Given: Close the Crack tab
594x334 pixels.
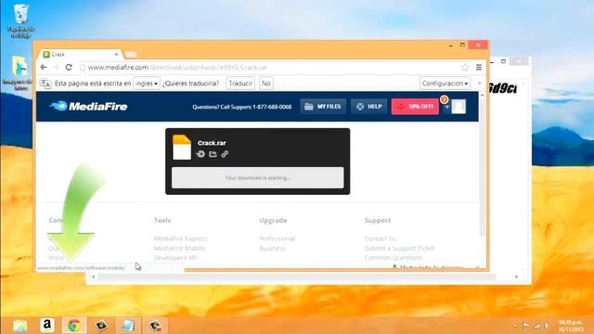Looking at the screenshot, I should [x=116, y=55].
